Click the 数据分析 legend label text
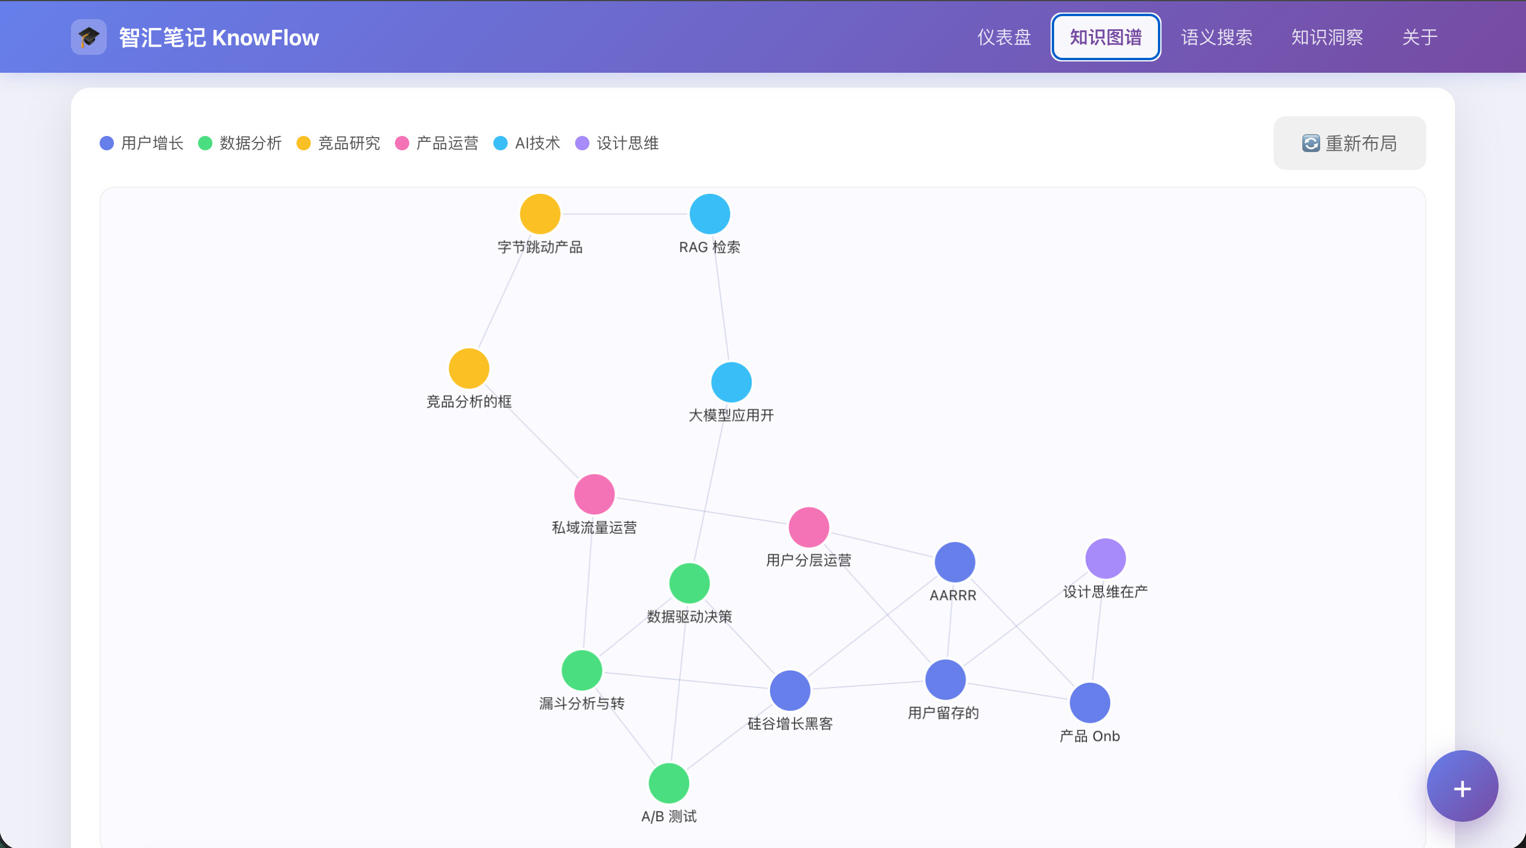 point(251,143)
